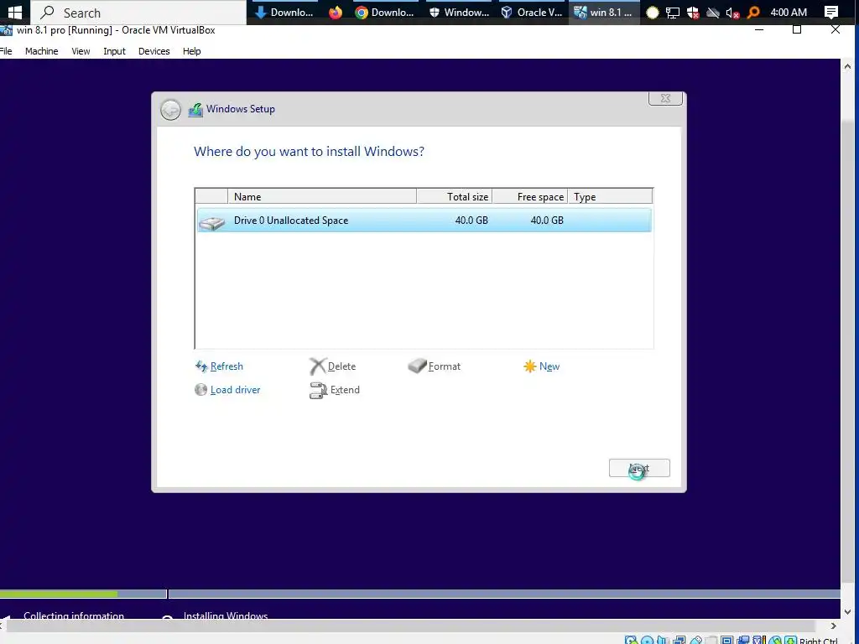Open Oracle VirtualBox Manager from the taskbar

pos(532,12)
